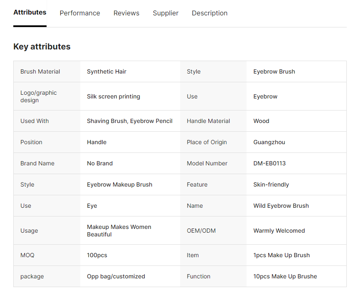This screenshot has width=358, height=295.
Task: Click the Shaving Brush, Eyebrow Pencil value
Action: click(130, 121)
